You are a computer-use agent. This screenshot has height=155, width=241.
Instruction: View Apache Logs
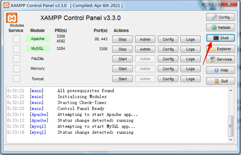click(191, 39)
